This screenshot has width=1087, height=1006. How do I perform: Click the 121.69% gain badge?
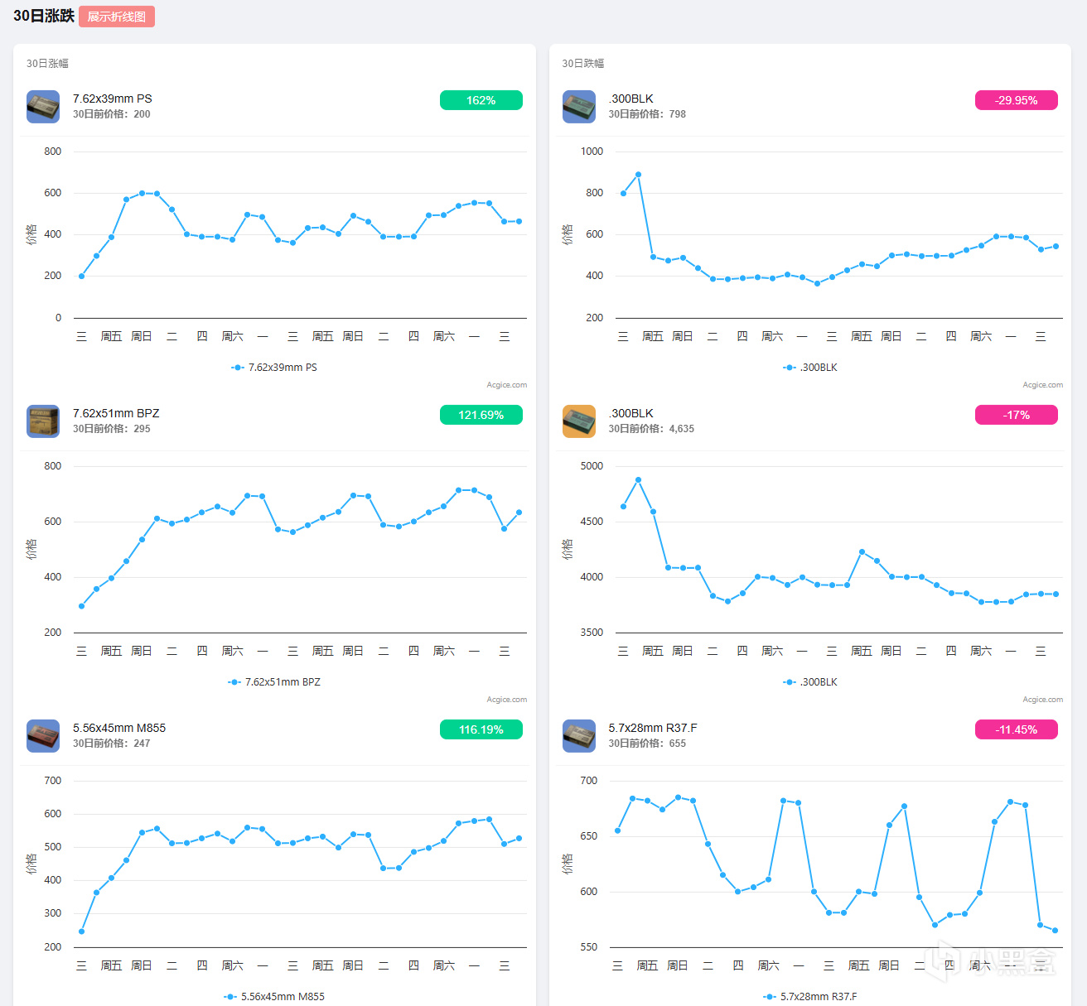click(481, 415)
